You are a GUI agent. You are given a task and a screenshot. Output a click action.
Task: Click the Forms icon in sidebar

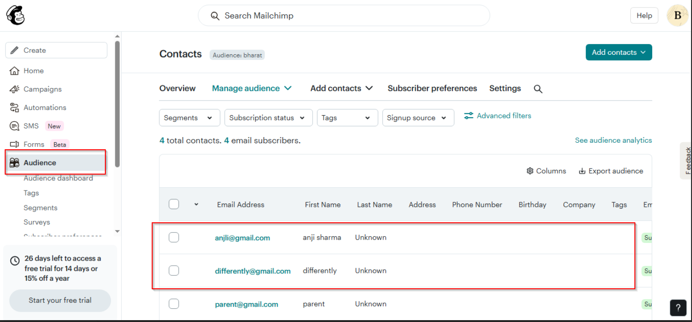tap(15, 145)
